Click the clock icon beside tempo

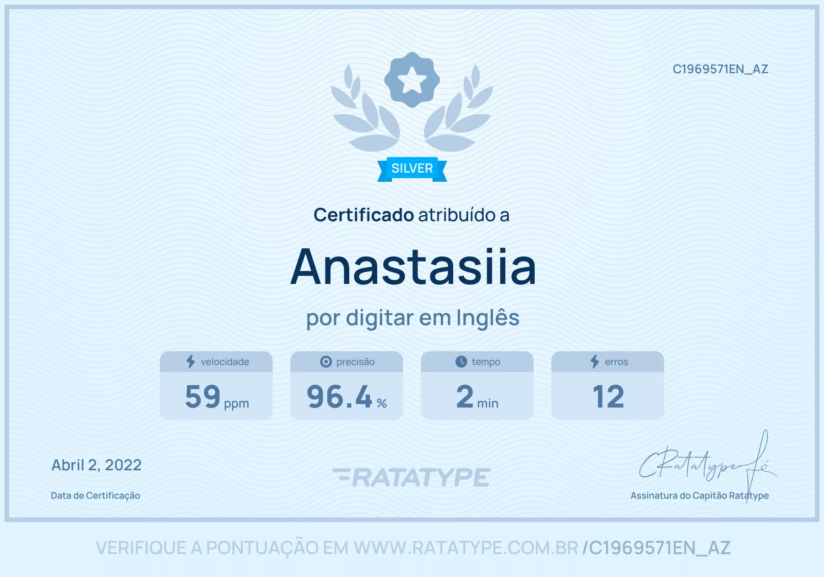461,362
